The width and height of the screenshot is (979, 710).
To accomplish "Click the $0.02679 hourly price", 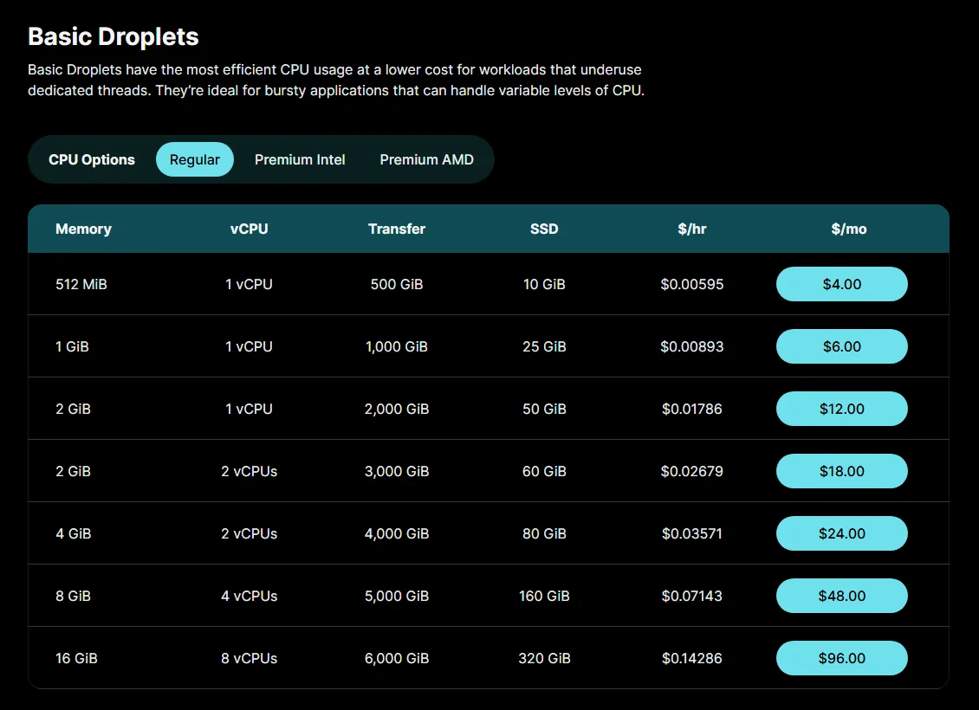I will tap(691, 472).
